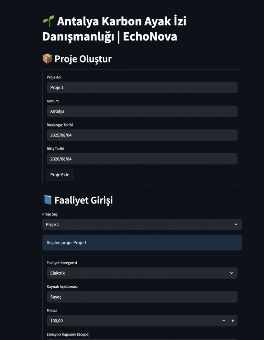264x340 pixels.
Task: Click the package icon beside Proje Oluştur
Action: click(47, 59)
